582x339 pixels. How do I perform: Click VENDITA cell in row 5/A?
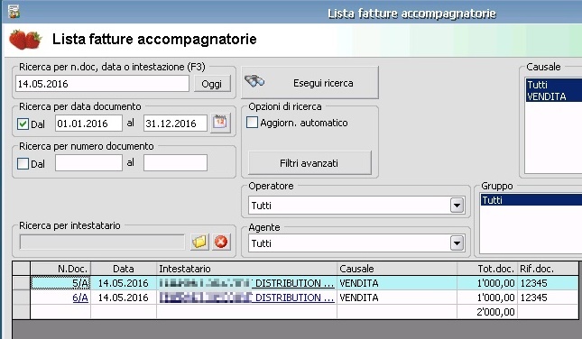pos(397,283)
